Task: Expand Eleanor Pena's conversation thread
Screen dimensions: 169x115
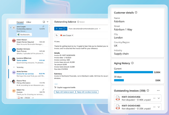Action: point(11,82)
